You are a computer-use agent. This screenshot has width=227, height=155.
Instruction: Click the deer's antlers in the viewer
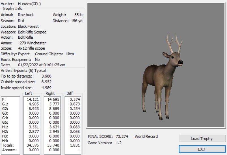tap(174, 43)
